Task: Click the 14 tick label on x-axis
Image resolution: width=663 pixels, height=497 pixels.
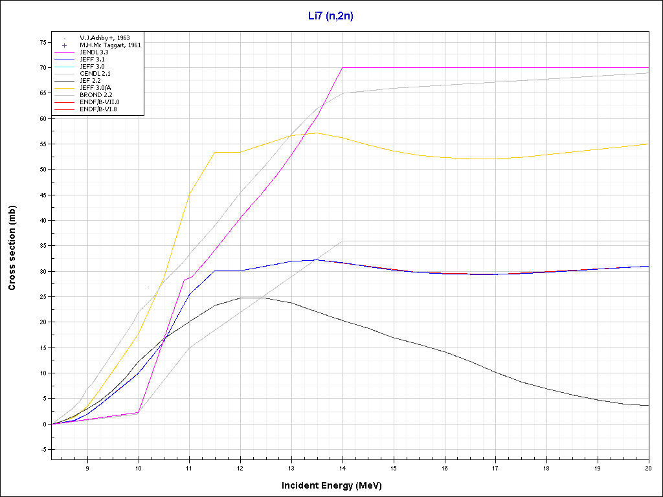Action: (x=343, y=467)
